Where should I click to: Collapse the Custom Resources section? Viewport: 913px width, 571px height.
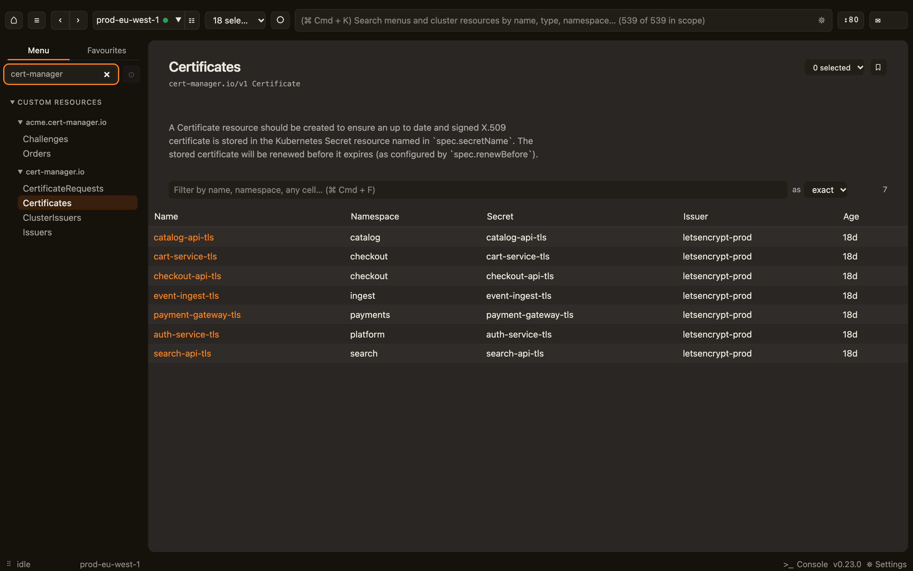(56, 102)
